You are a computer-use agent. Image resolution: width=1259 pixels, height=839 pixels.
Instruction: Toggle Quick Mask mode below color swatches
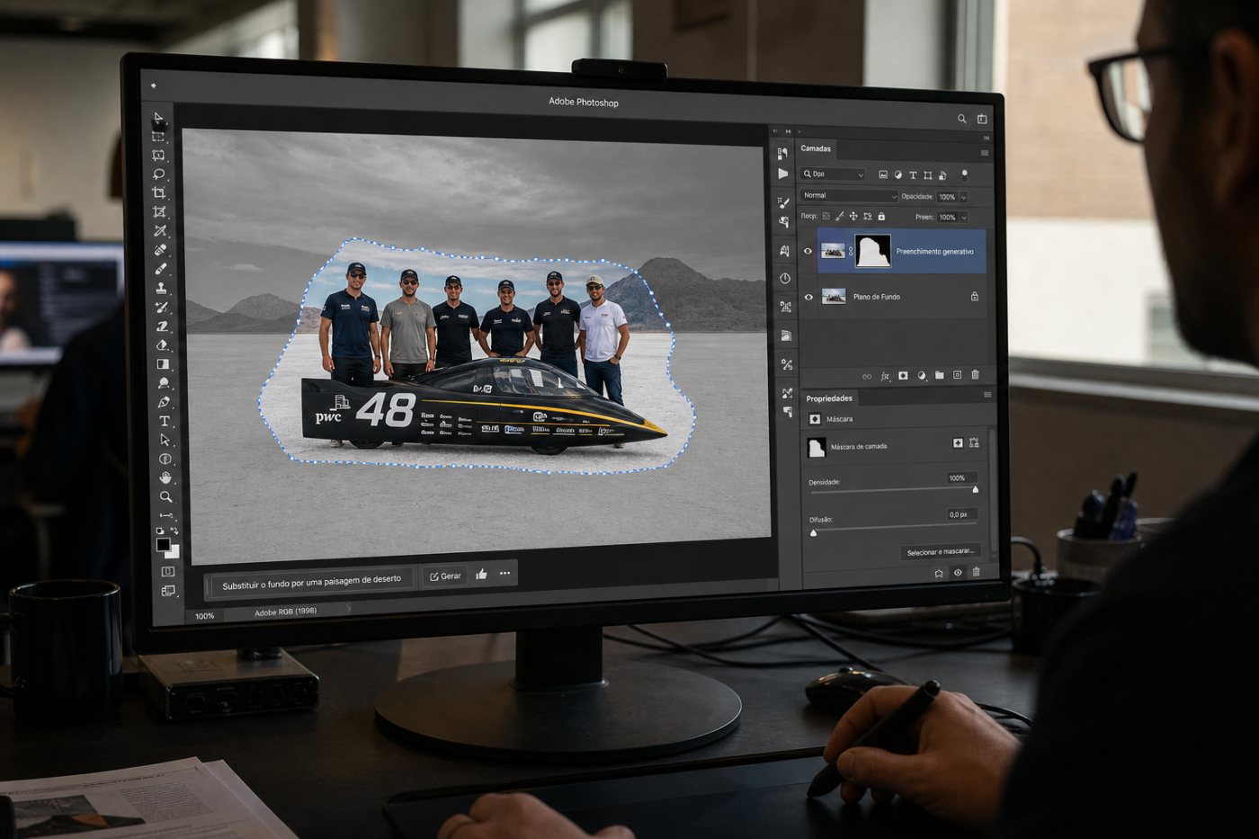coord(167,571)
